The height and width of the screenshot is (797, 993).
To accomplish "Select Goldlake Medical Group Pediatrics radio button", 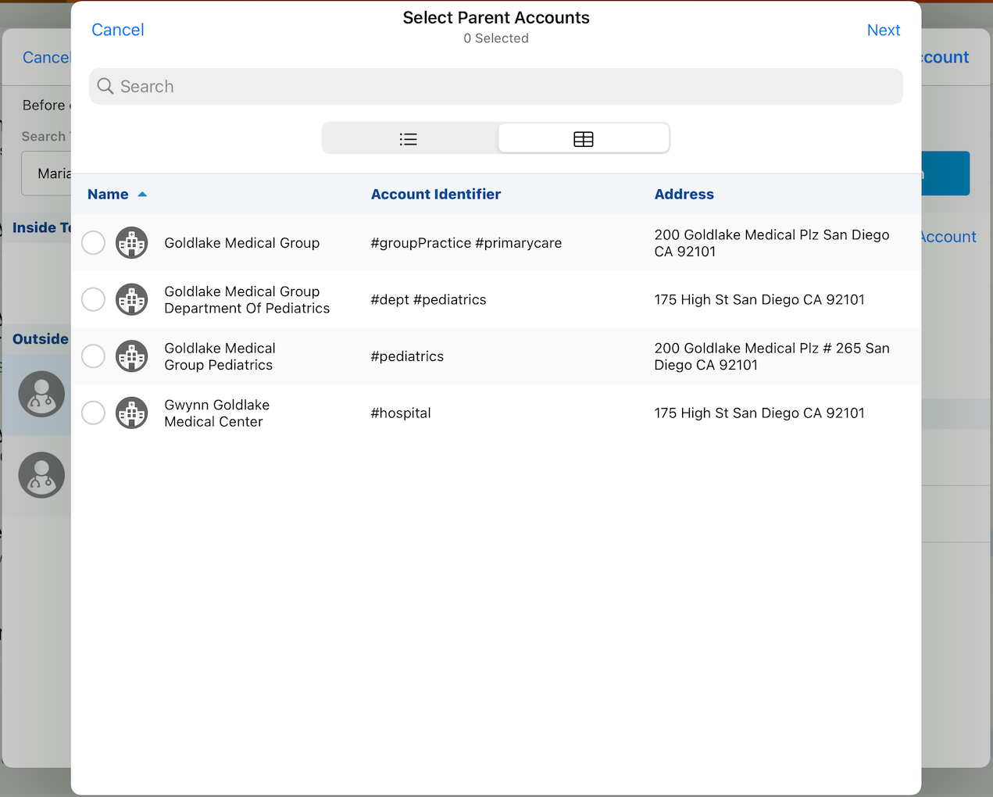I will point(93,356).
